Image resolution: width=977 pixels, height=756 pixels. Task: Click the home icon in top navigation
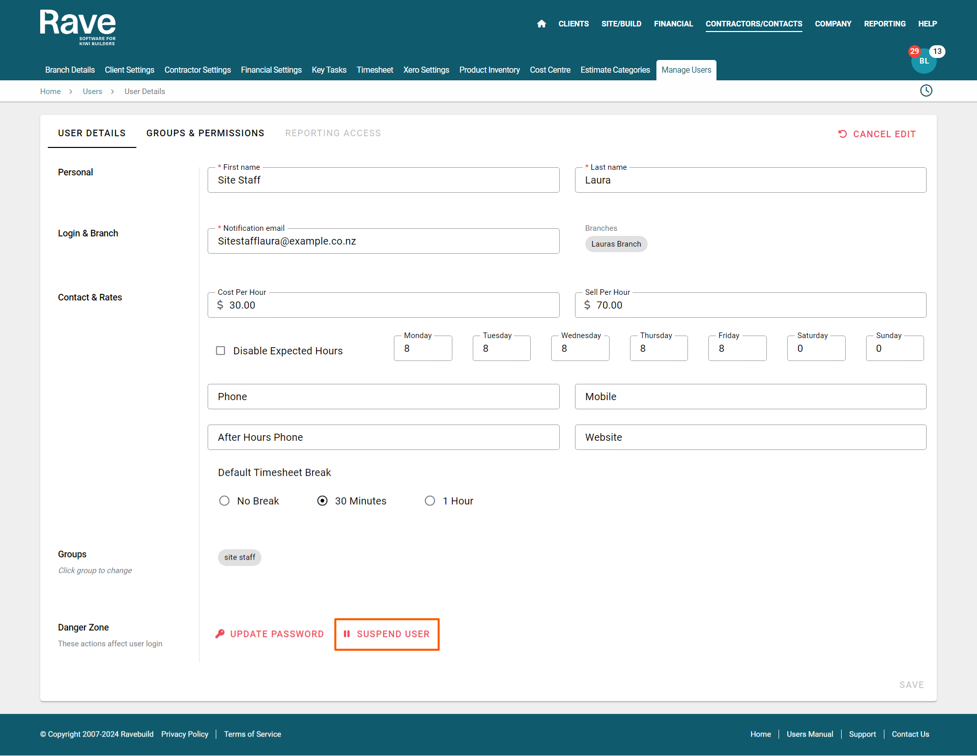[541, 24]
